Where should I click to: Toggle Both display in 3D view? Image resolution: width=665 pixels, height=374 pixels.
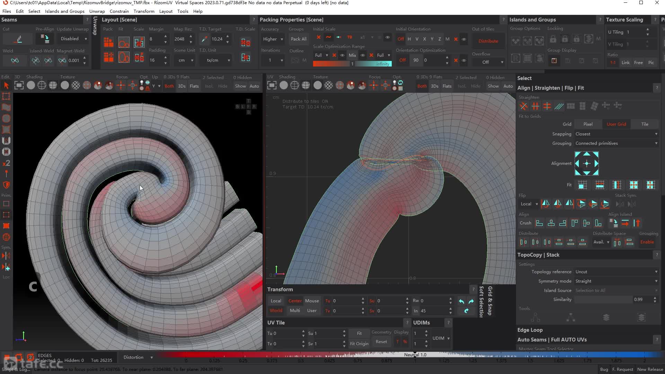point(169,86)
